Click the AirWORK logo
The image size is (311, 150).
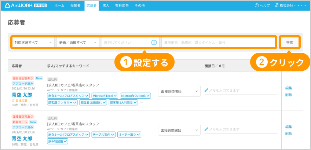click(18, 6)
